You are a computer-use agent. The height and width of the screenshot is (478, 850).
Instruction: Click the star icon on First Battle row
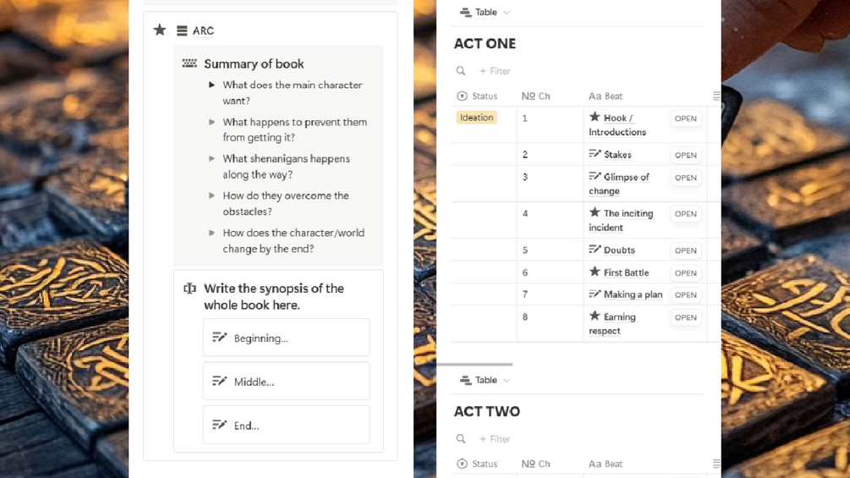595,272
